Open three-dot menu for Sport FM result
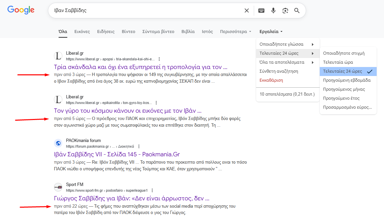Viewport: 384px width, 221px height. [152, 190]
